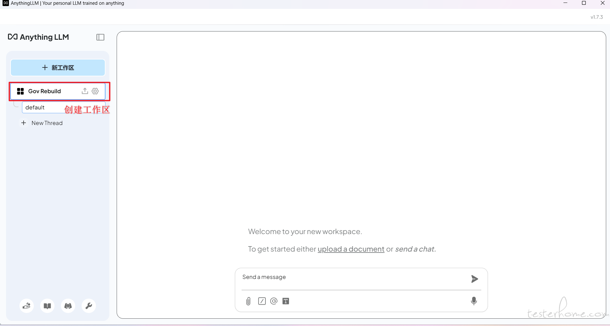Click the plus icon beside New Thread
Screen dimensions: 610x326
[24, 123]
